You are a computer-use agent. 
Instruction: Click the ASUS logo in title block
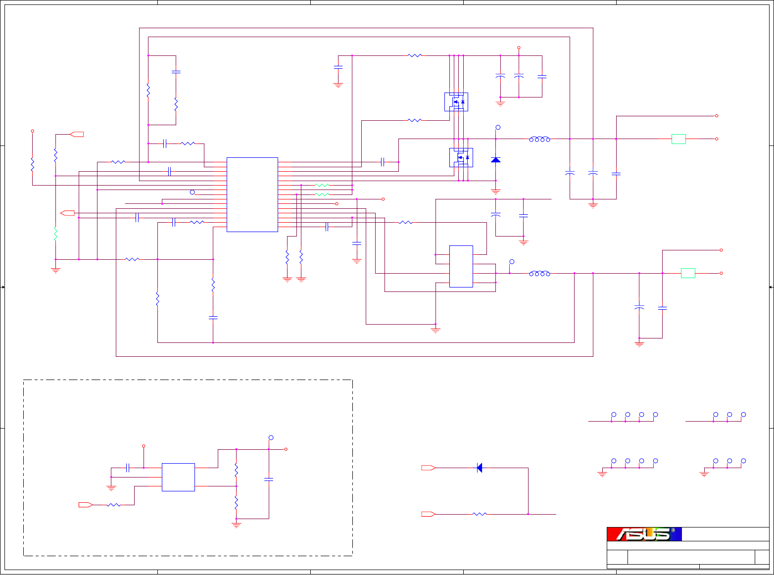point(644,534)
